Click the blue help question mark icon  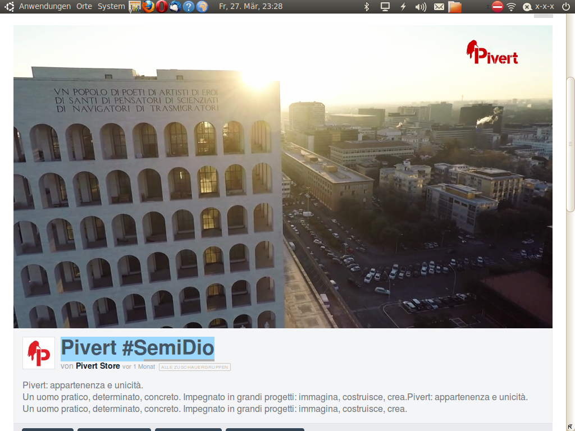pos(189,7)
